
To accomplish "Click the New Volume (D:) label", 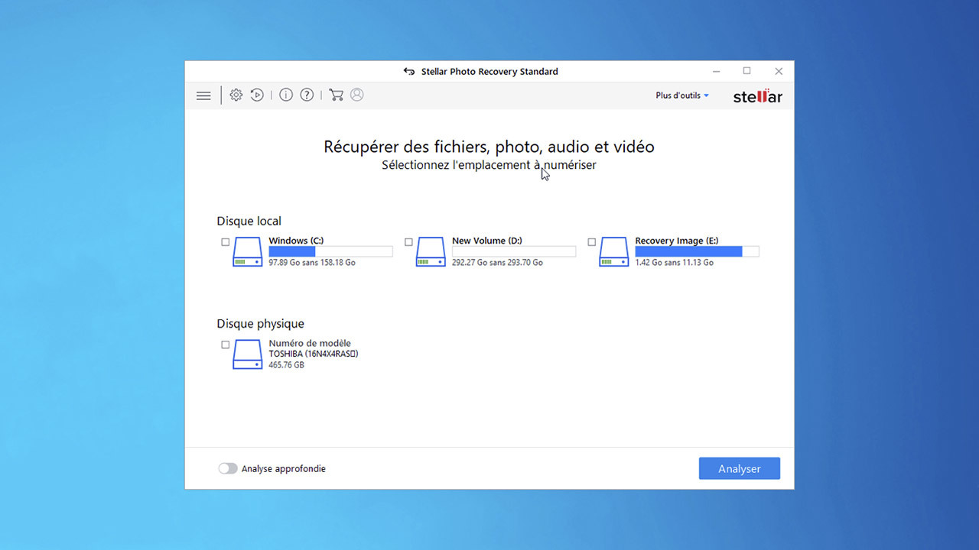I will pos(487,241).
